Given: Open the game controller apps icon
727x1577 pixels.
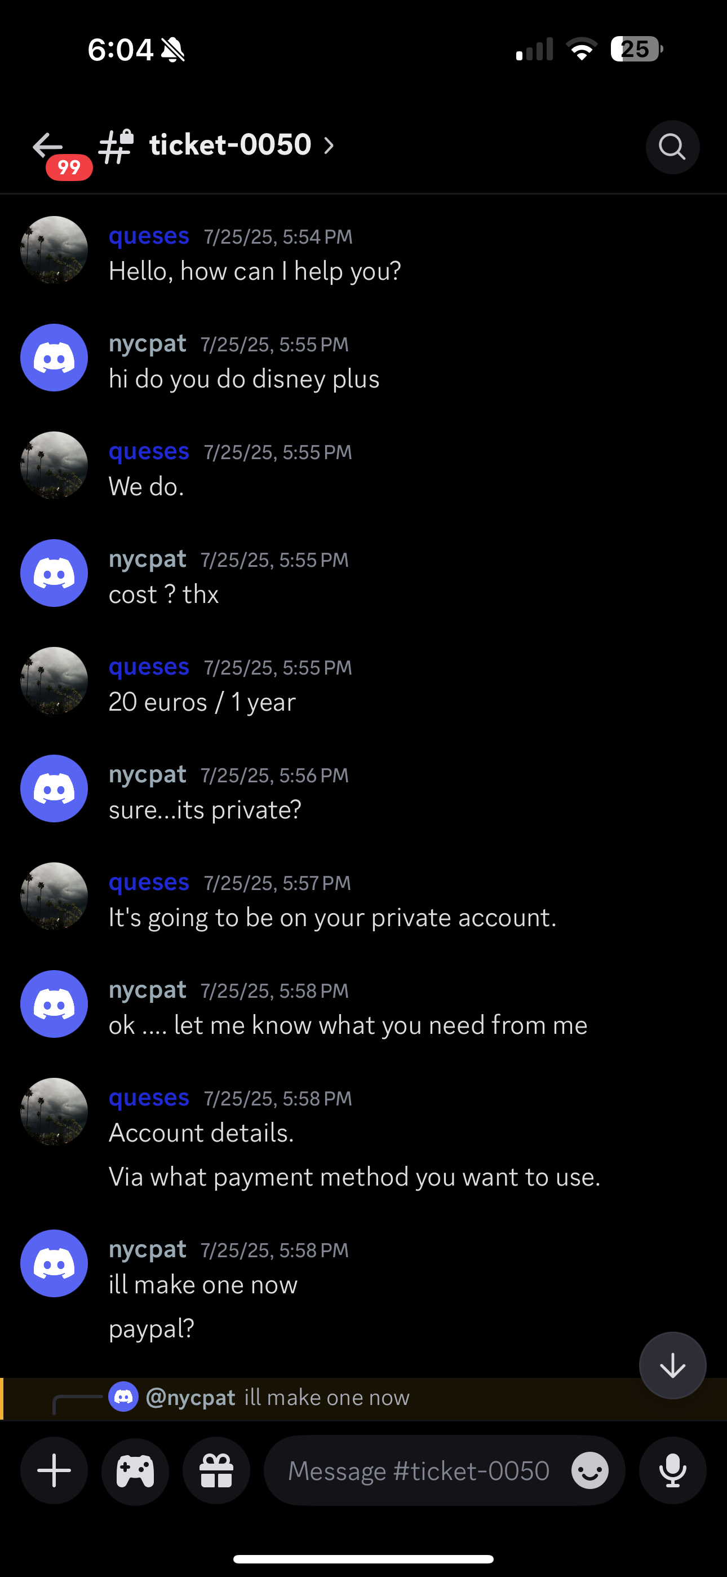Looking at the screenshot, I should click(x=135, y=1470).
